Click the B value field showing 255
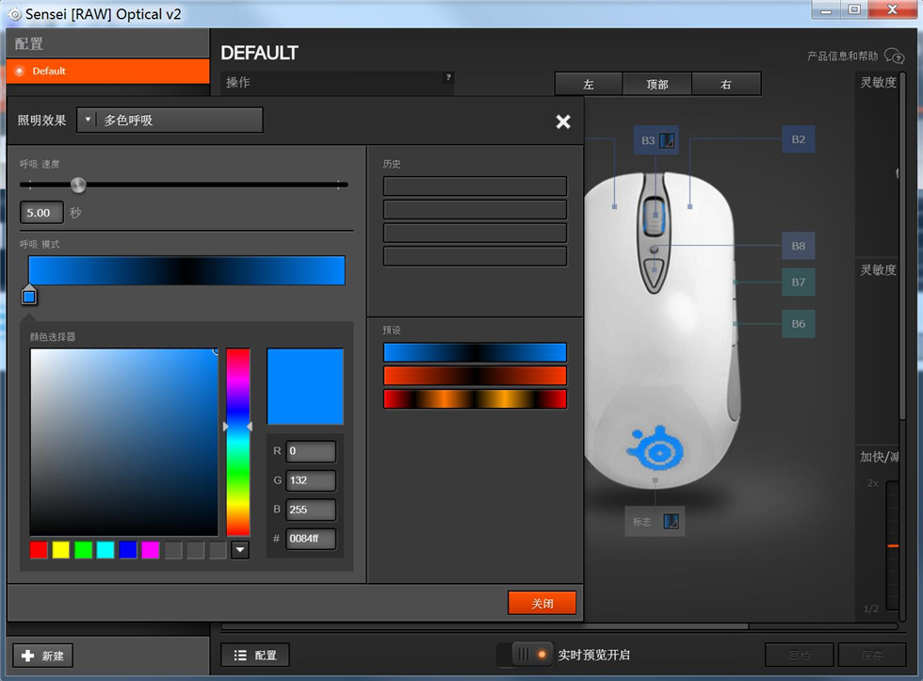This screenshot has width=923, height=681. pos(311,510)
